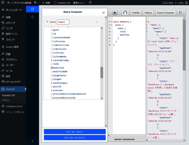
Task: Collapse the query NewQuery chevron
Action: tap(47, 22)
